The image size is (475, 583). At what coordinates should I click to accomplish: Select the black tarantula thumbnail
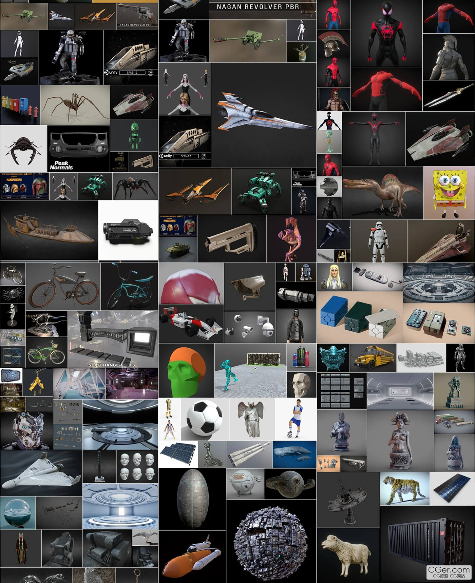(x=135, y=186)
